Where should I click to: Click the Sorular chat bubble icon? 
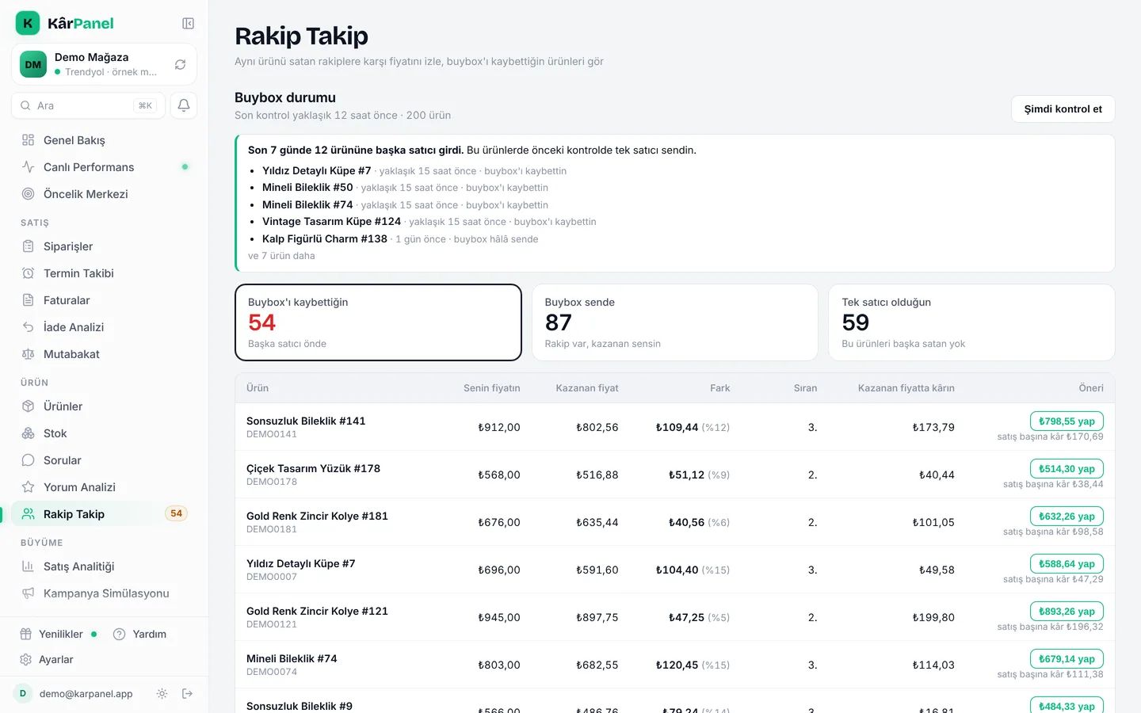pyautogui.click(x=29, y=460)
